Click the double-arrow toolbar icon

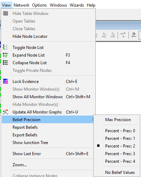pyautogui.click(x=123, y=35)
